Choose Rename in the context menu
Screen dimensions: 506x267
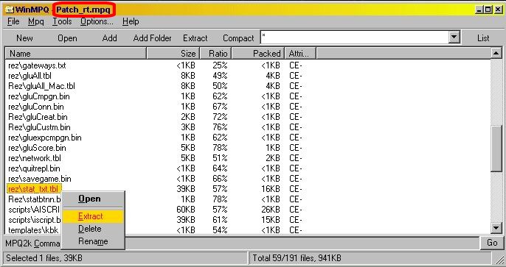(93, 241)
